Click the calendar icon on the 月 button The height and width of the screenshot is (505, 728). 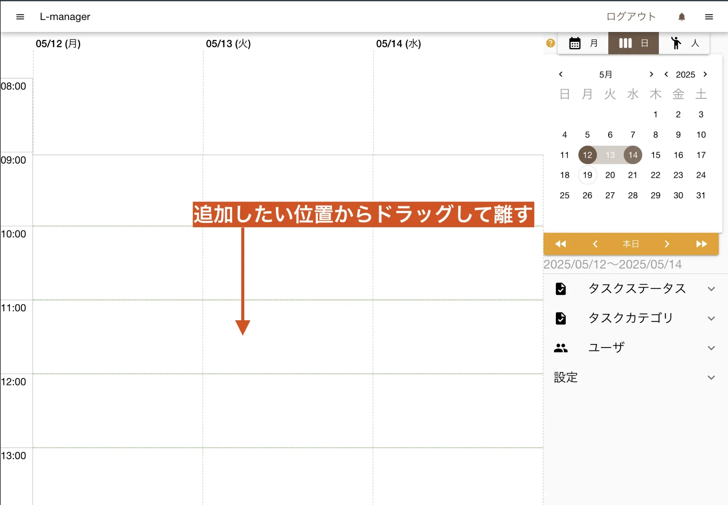point(574,43)
